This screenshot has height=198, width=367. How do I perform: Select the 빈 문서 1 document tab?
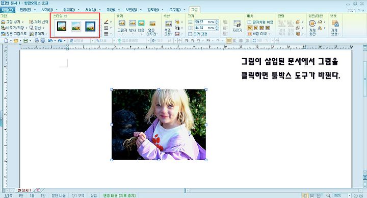[24, 190]
